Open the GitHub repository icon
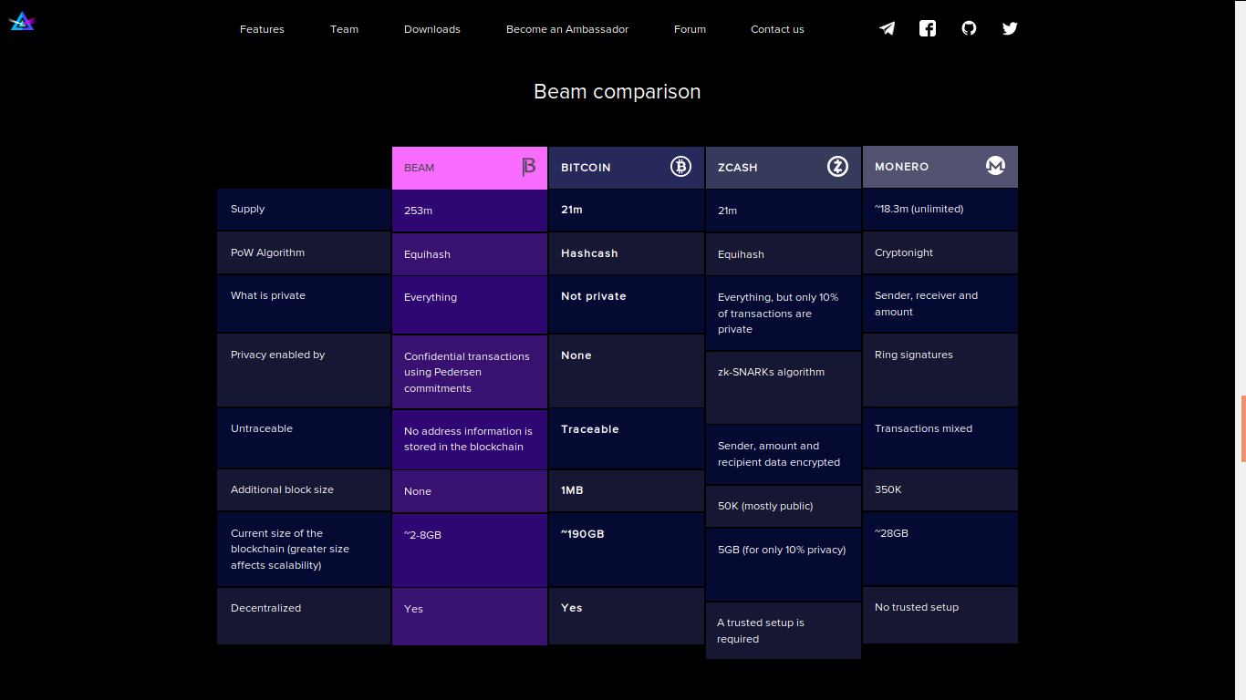Viewport: 1246px width, 700px height. coord(969,28)
